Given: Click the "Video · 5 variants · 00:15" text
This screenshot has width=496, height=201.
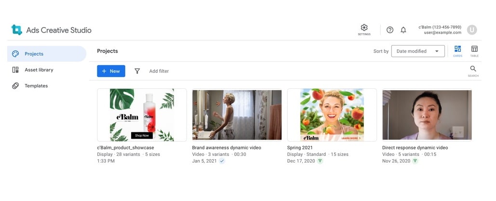Looking at the screenshot, I should coord(409,154).
